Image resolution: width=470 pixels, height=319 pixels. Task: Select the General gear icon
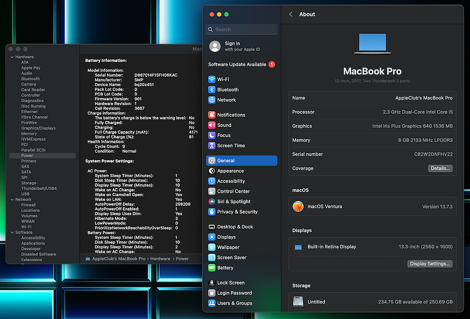[211, 160]
